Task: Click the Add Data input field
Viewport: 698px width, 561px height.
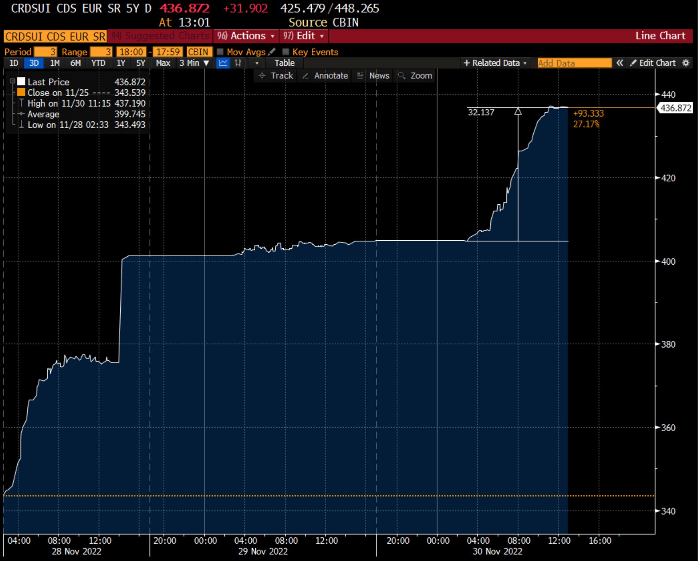Action: [x=574, y=63]
